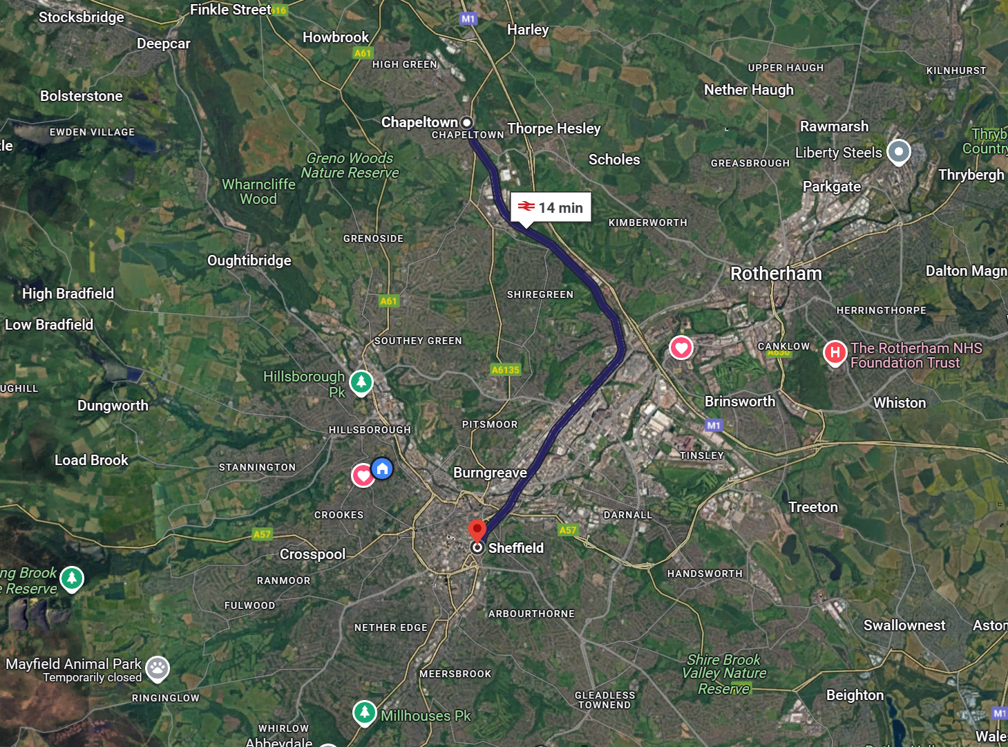Click the blue home marker near Crookes

coord(382,469)
